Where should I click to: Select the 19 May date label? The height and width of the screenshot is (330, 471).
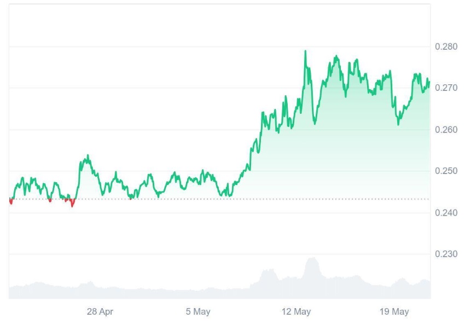click(394, 312)
